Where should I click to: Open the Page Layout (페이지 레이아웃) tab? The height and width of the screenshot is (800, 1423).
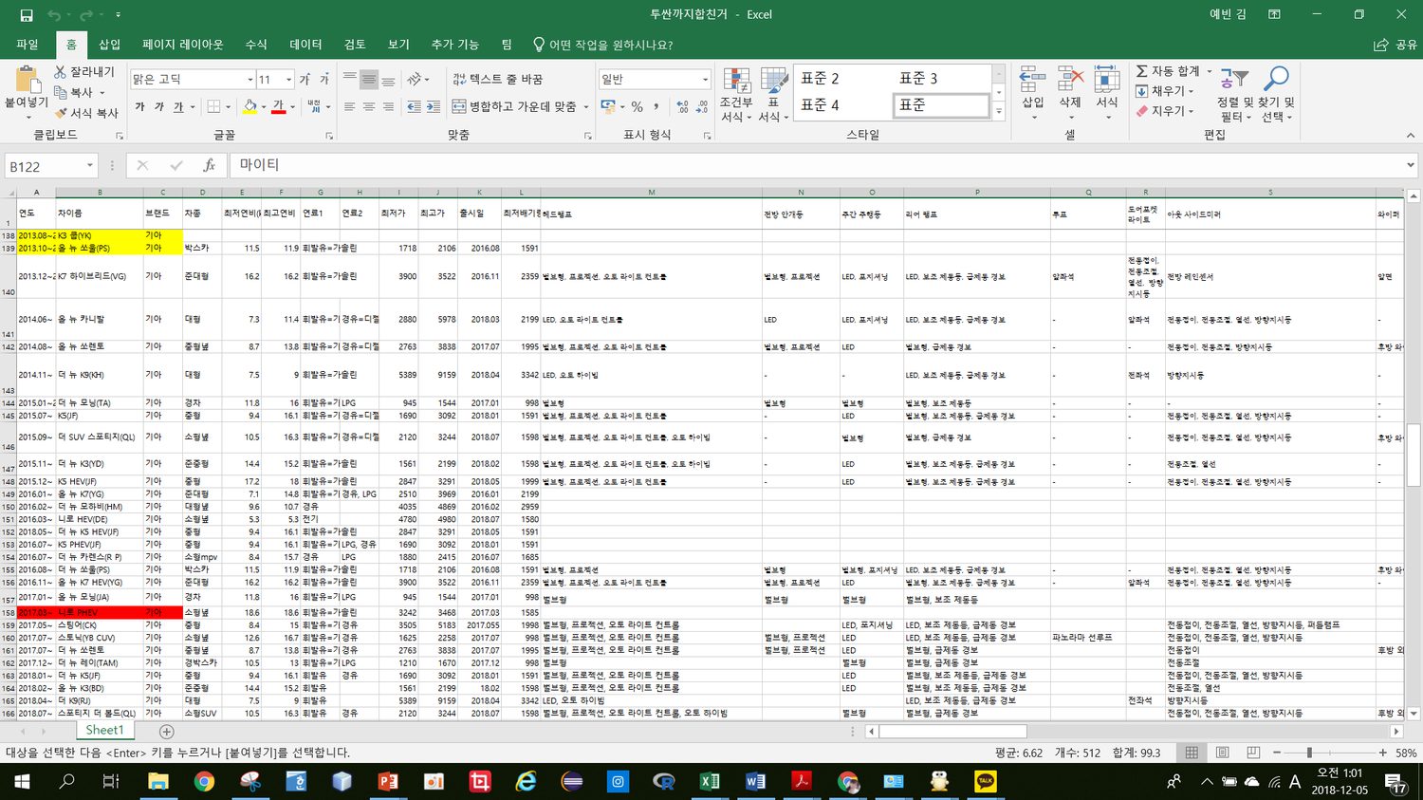(183, 45)
